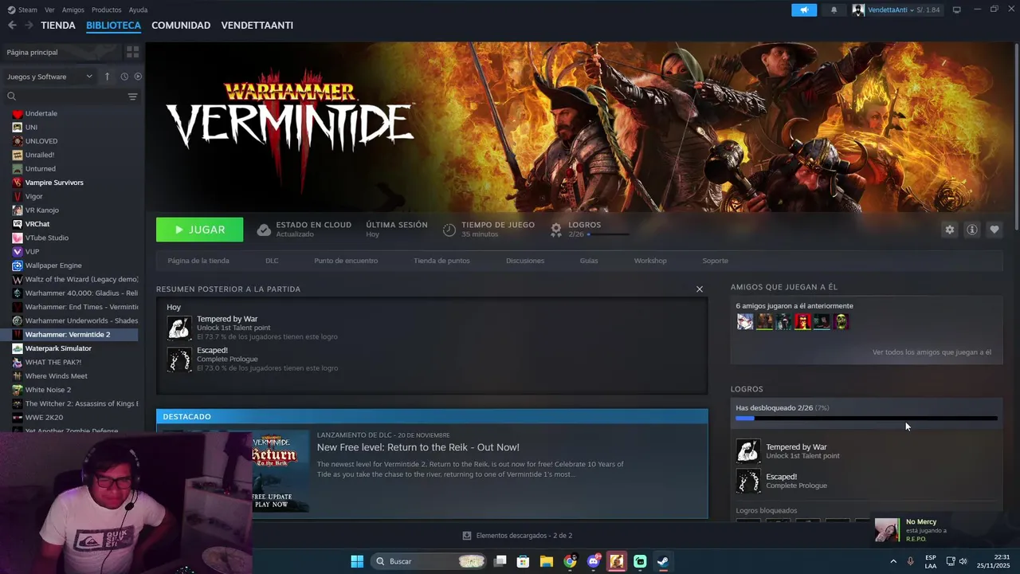Click the forward navigation arrow
Viewport: 1020px width, 574px height.
click(x=29, y=26)
